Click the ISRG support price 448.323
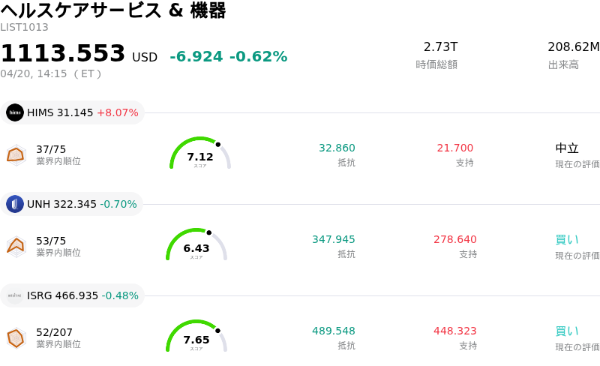 [x=454, y=331]
